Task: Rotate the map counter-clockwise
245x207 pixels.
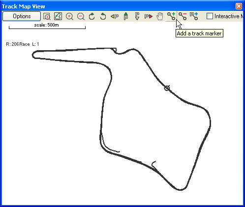Action: tap(103, 16)
